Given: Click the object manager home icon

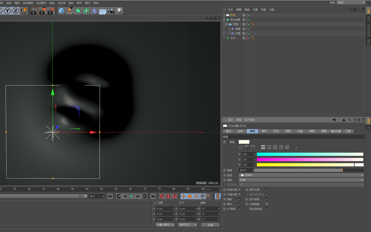Looking at the screenshot, I should coord(355,9).
